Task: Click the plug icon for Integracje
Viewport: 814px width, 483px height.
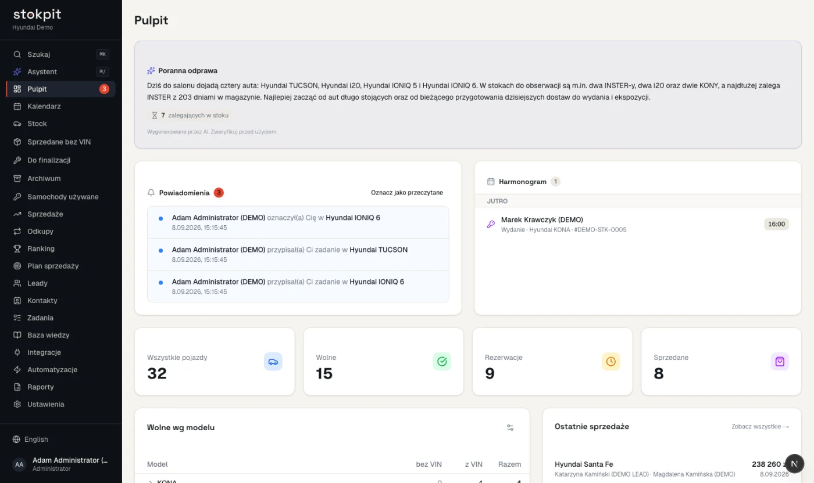Action: pos(17,352)
